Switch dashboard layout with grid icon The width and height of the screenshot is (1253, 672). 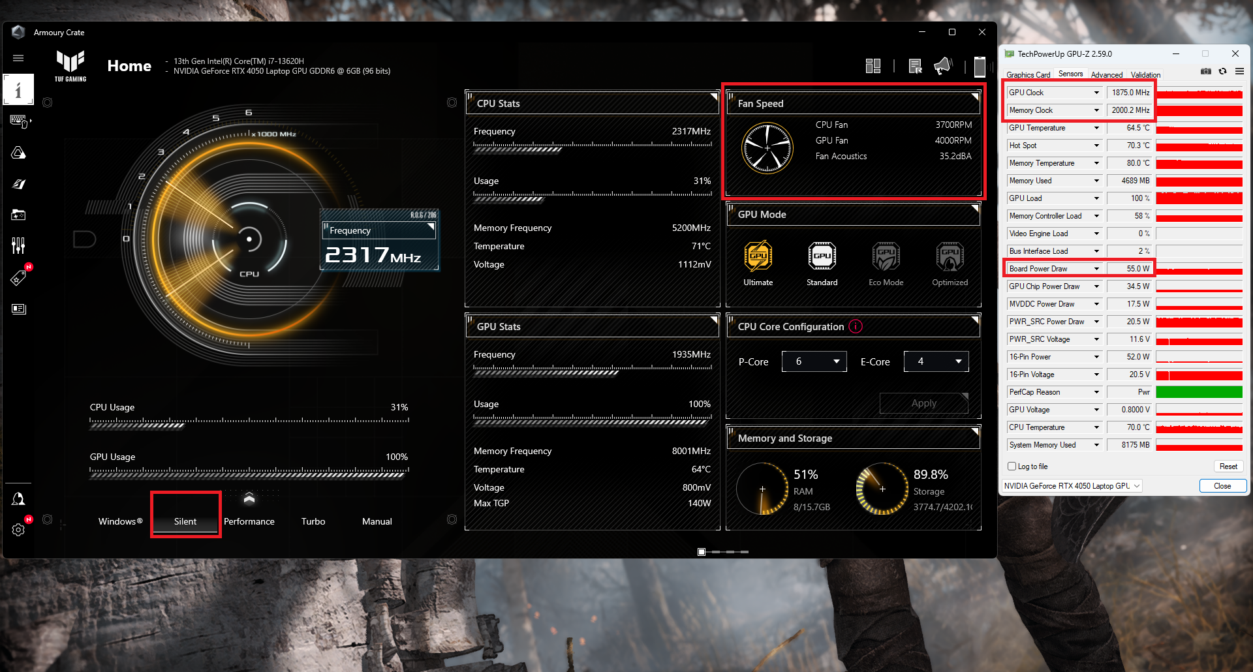(x=873, y=66)
